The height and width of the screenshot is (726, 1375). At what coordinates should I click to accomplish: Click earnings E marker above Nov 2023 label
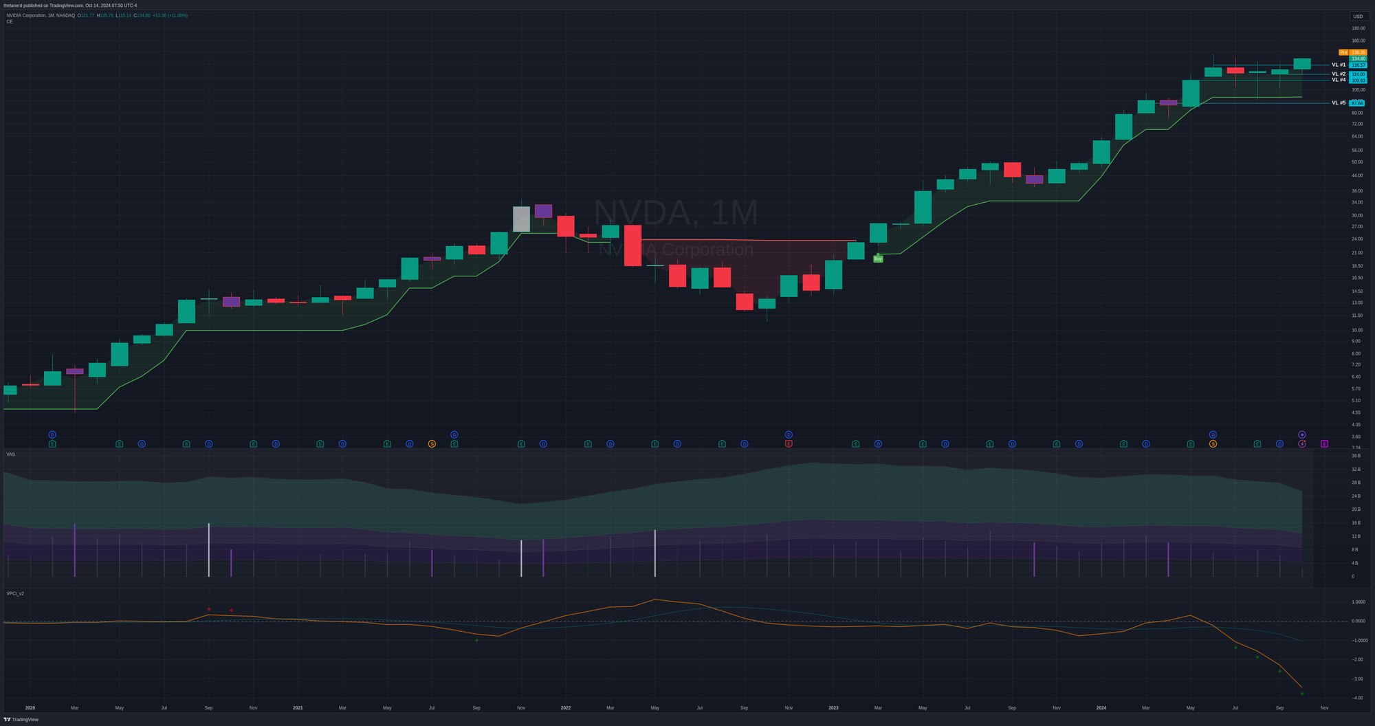(1057, 444)
